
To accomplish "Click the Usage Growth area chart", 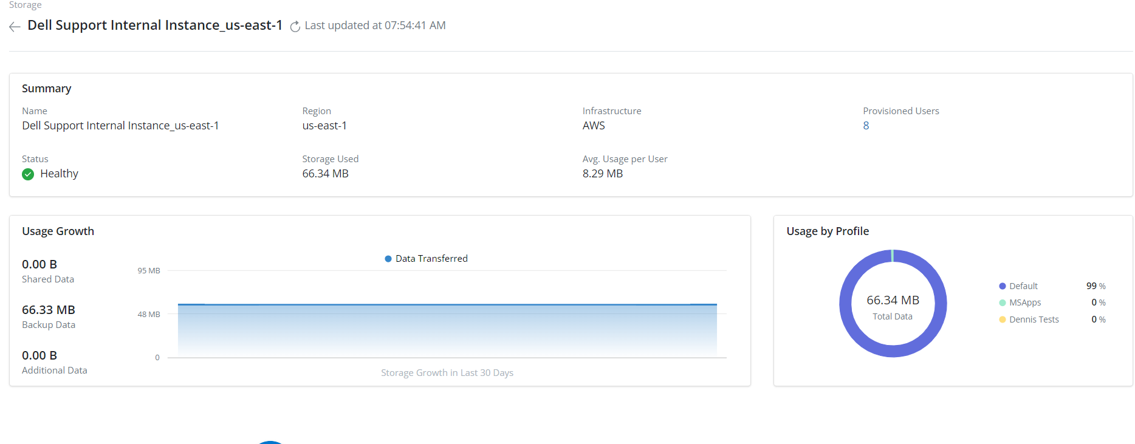I will [x=447, y=331].
